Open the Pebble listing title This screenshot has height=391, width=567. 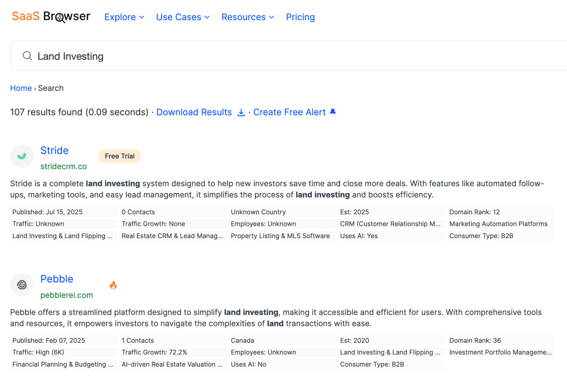[x=57, y=279]
